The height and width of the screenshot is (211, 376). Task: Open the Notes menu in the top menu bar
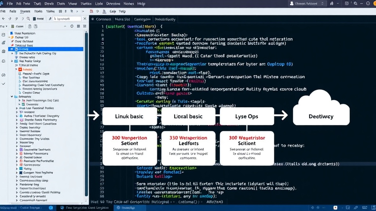[x=129, y=4]
